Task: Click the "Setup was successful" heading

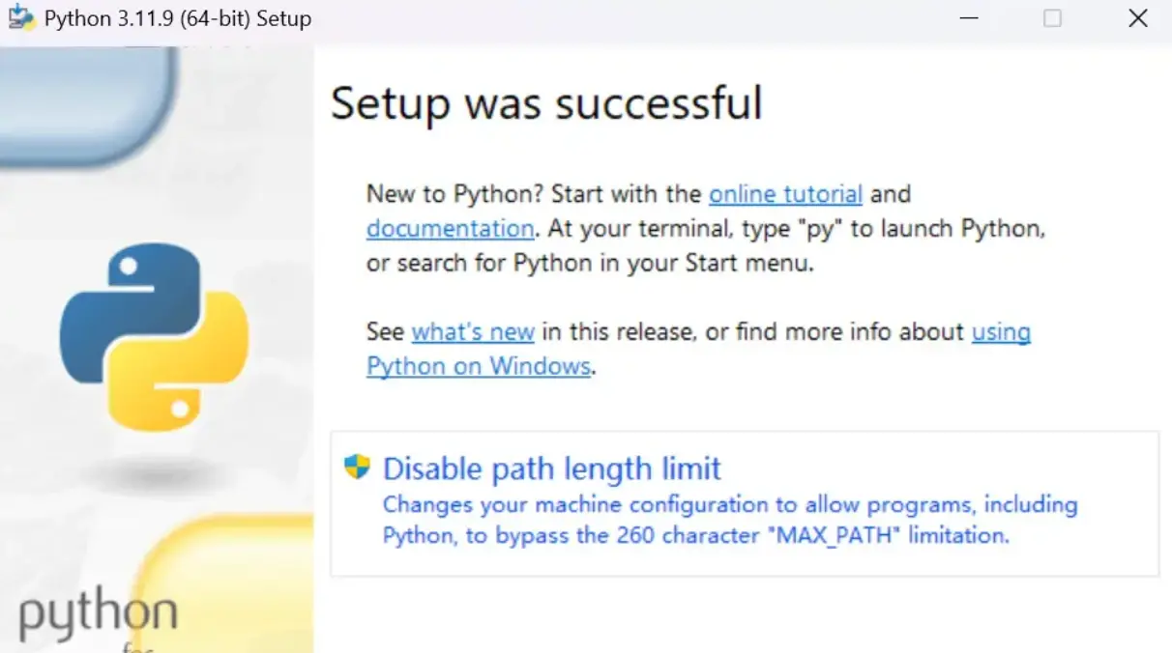Action: [x=546, y=103]
